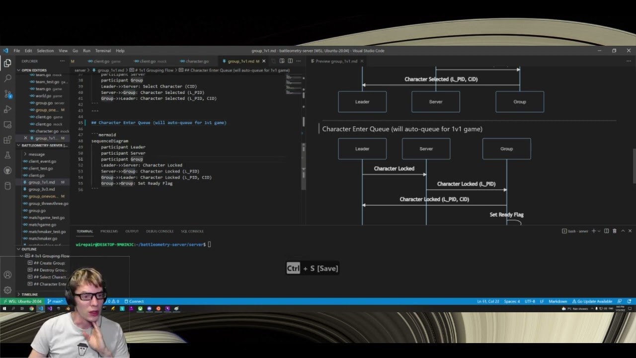The image size is (636, 358).
Task: Open the SQL database view
Action: (x=7, y=186)
